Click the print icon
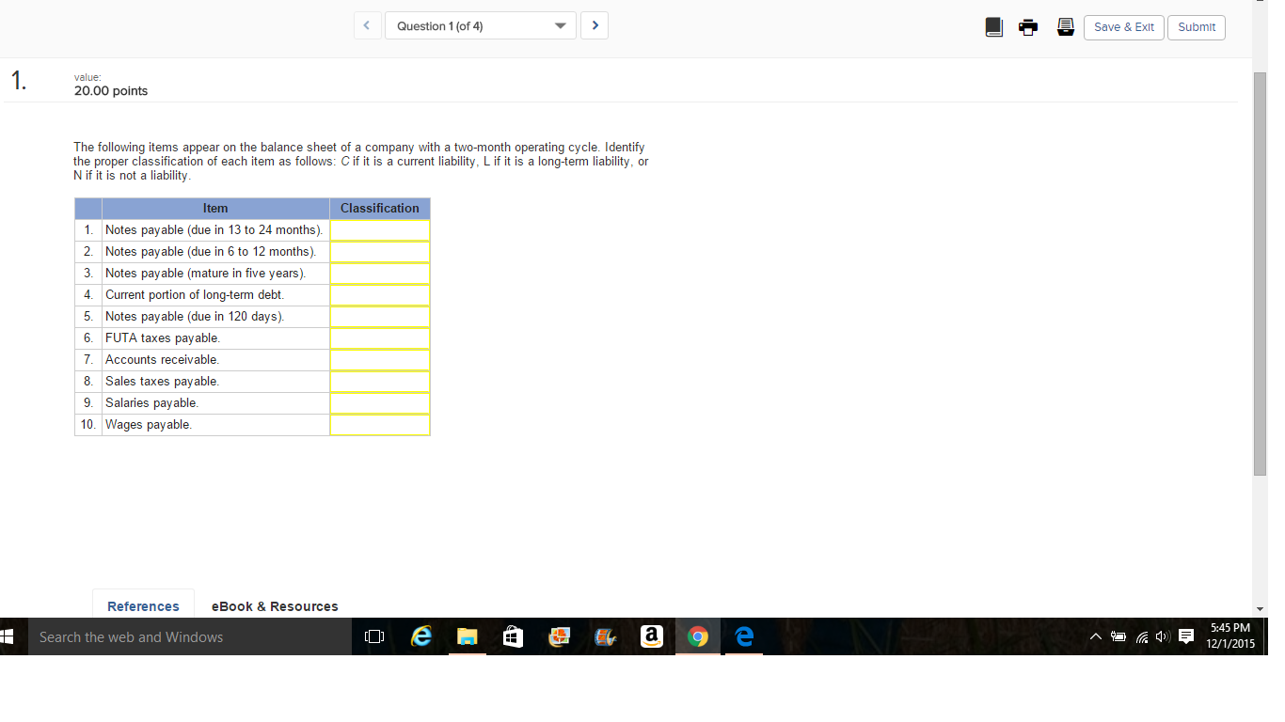The image size is (1285, 722). [x=1028, y=27]
